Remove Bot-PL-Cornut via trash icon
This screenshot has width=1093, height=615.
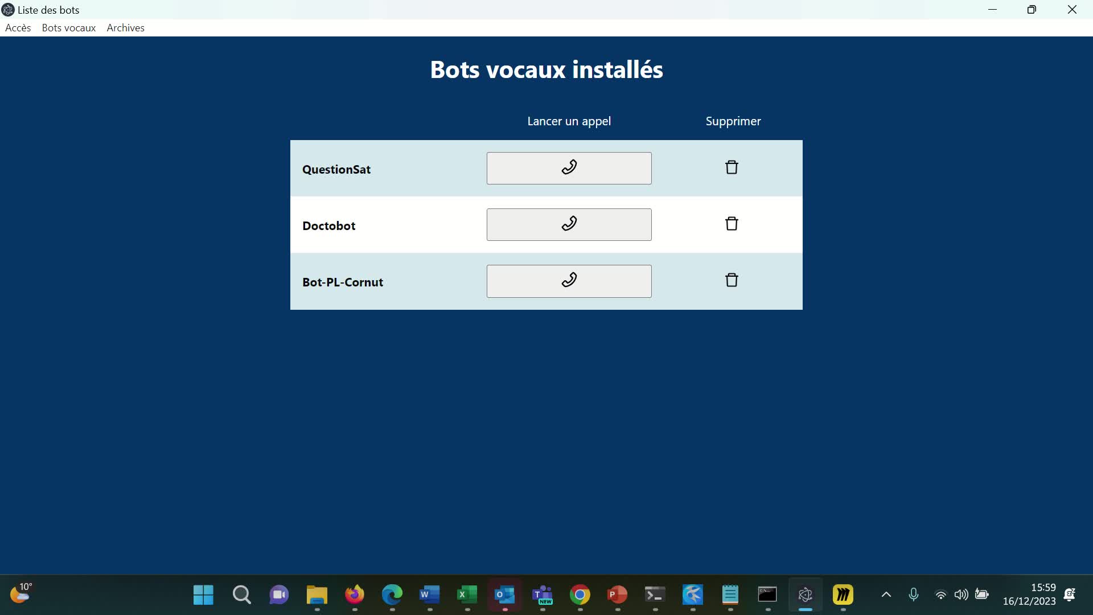[x=732, y=280]
